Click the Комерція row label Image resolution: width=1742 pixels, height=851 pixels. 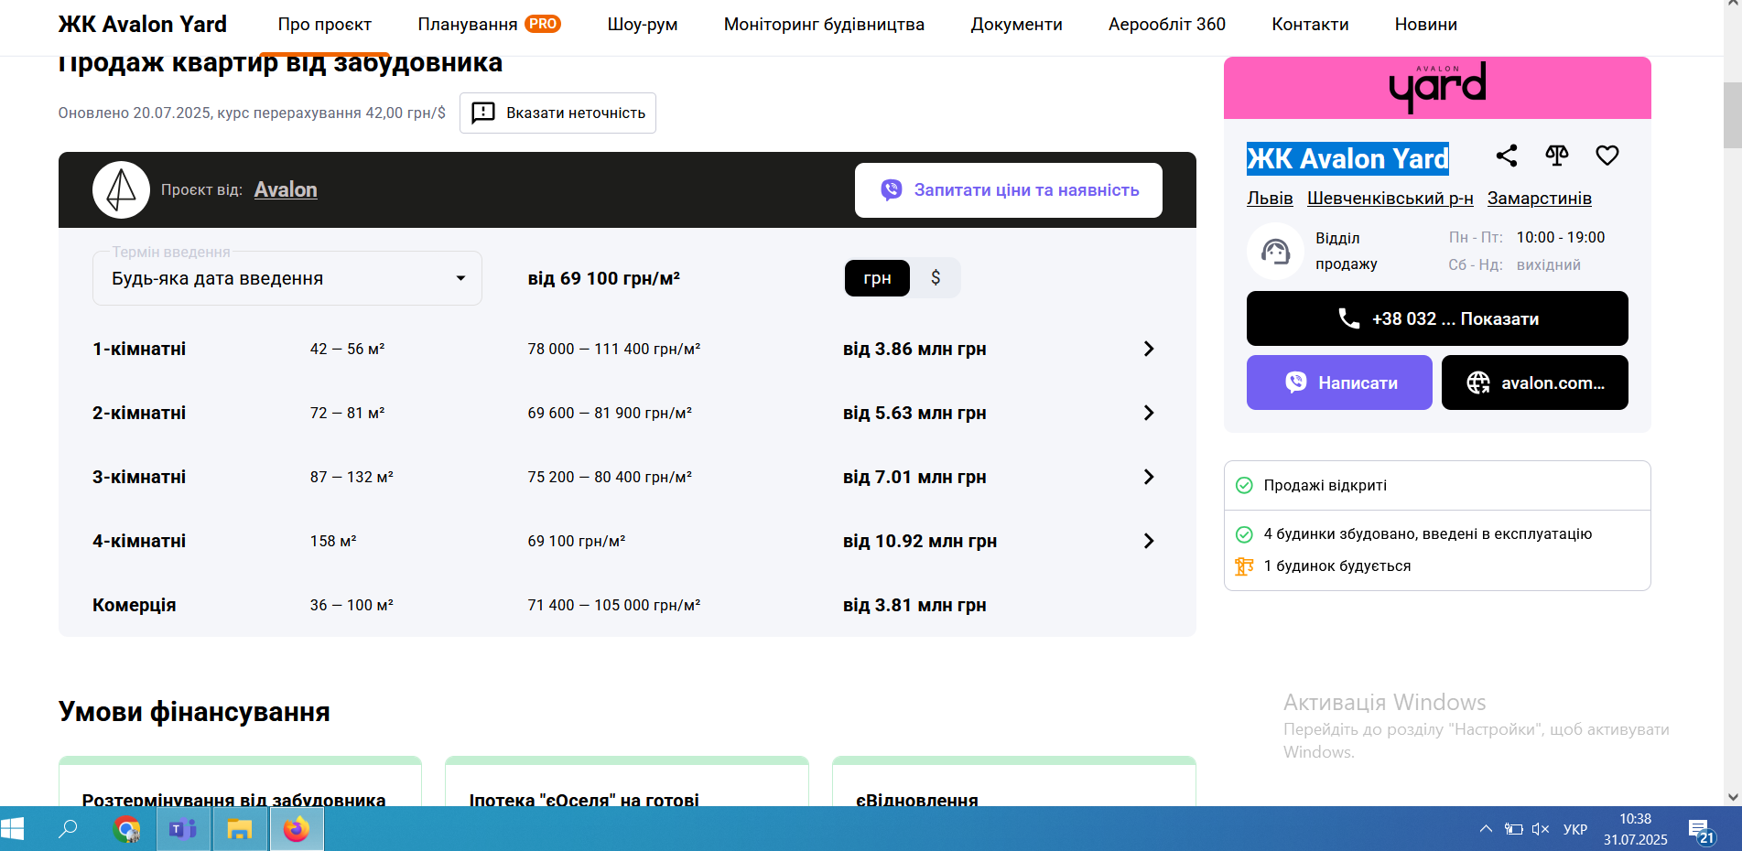[x=135, y=605]
